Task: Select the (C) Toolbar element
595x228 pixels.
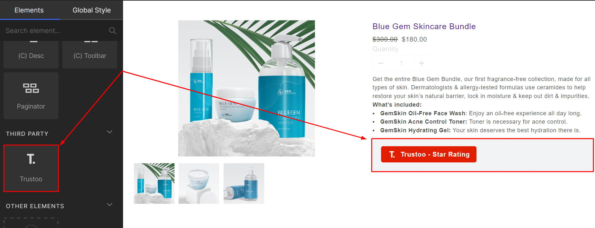Action: click(x=90, y=55)
